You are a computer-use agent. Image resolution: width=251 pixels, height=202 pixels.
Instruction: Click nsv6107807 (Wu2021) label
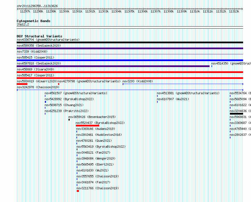tap(173, 99)
